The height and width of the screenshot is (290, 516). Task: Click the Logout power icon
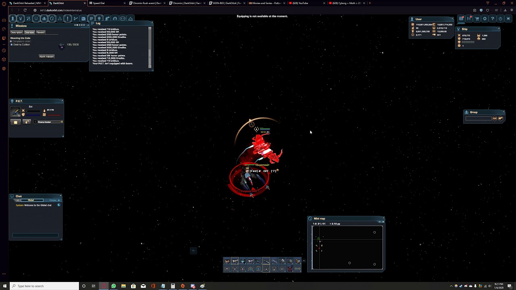[500, 19]
